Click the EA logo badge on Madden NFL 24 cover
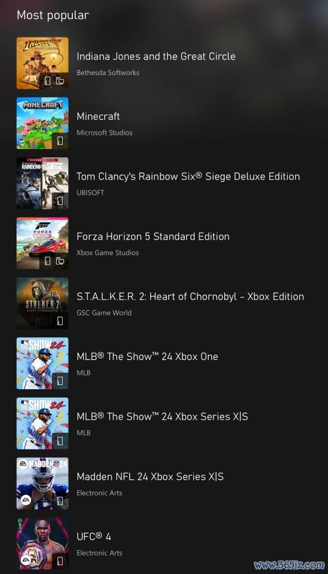 26,501
